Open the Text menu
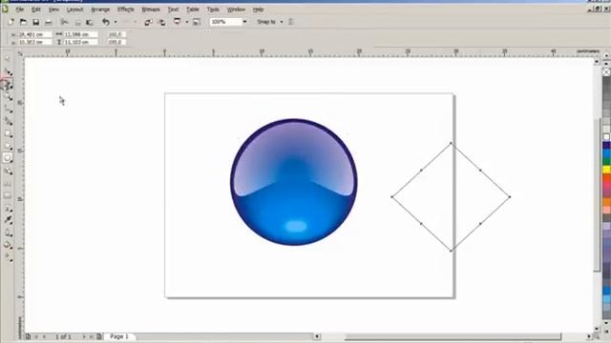611x343 pixels. point(173,10)
